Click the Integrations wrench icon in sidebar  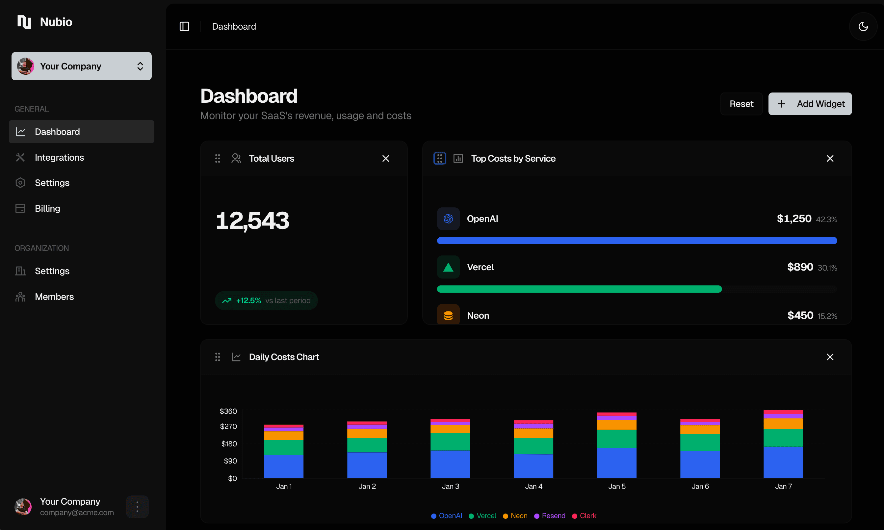(x=20, y=157)
